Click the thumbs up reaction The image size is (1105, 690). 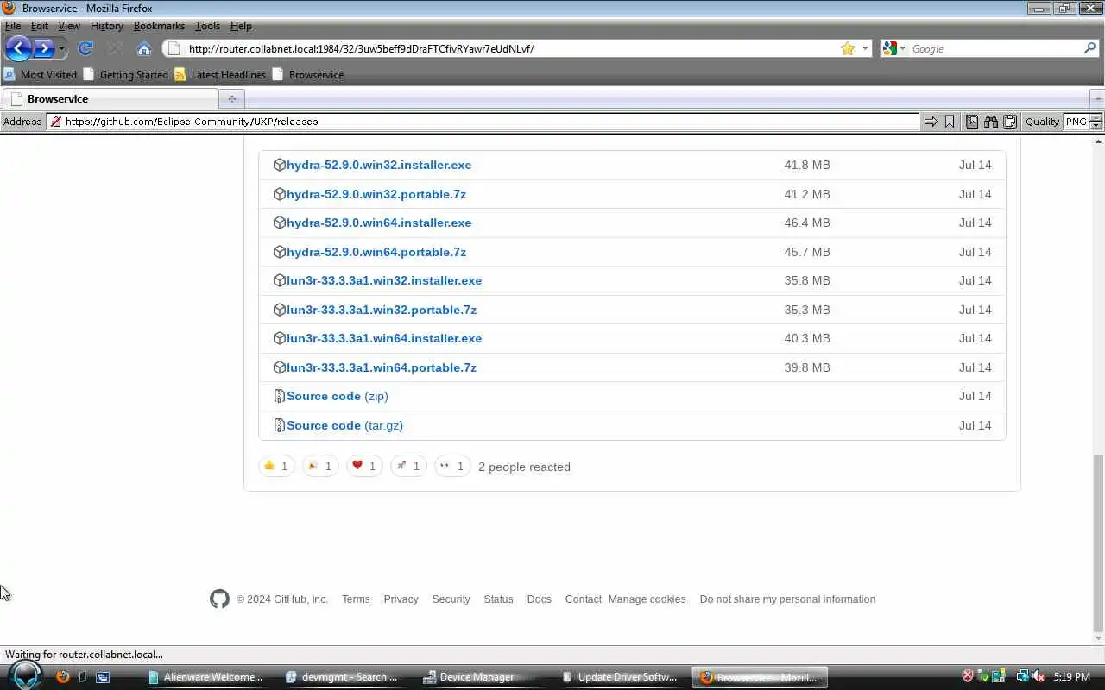pyautogui.click(x=276, y=466)
